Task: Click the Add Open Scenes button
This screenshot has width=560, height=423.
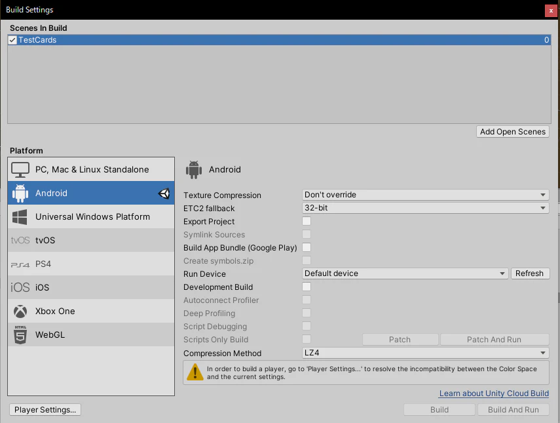Action: pos(512,132)
